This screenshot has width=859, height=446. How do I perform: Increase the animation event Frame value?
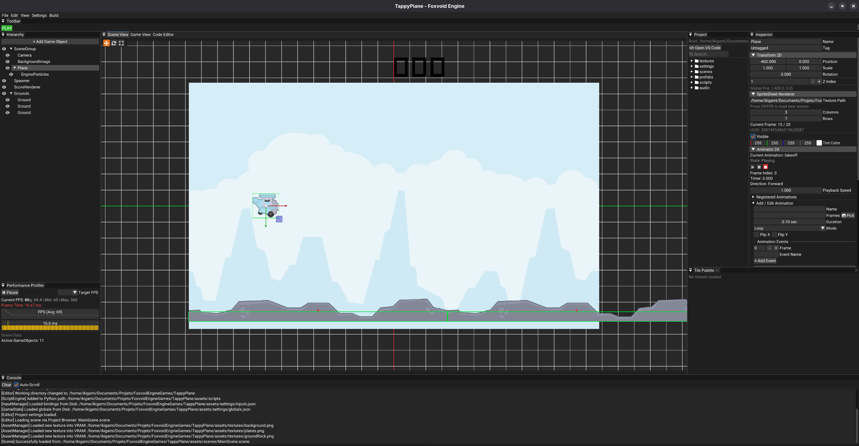776,248
